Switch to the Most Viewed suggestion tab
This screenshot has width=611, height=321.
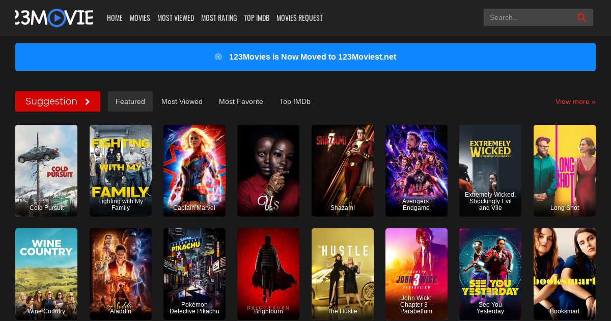182,101
